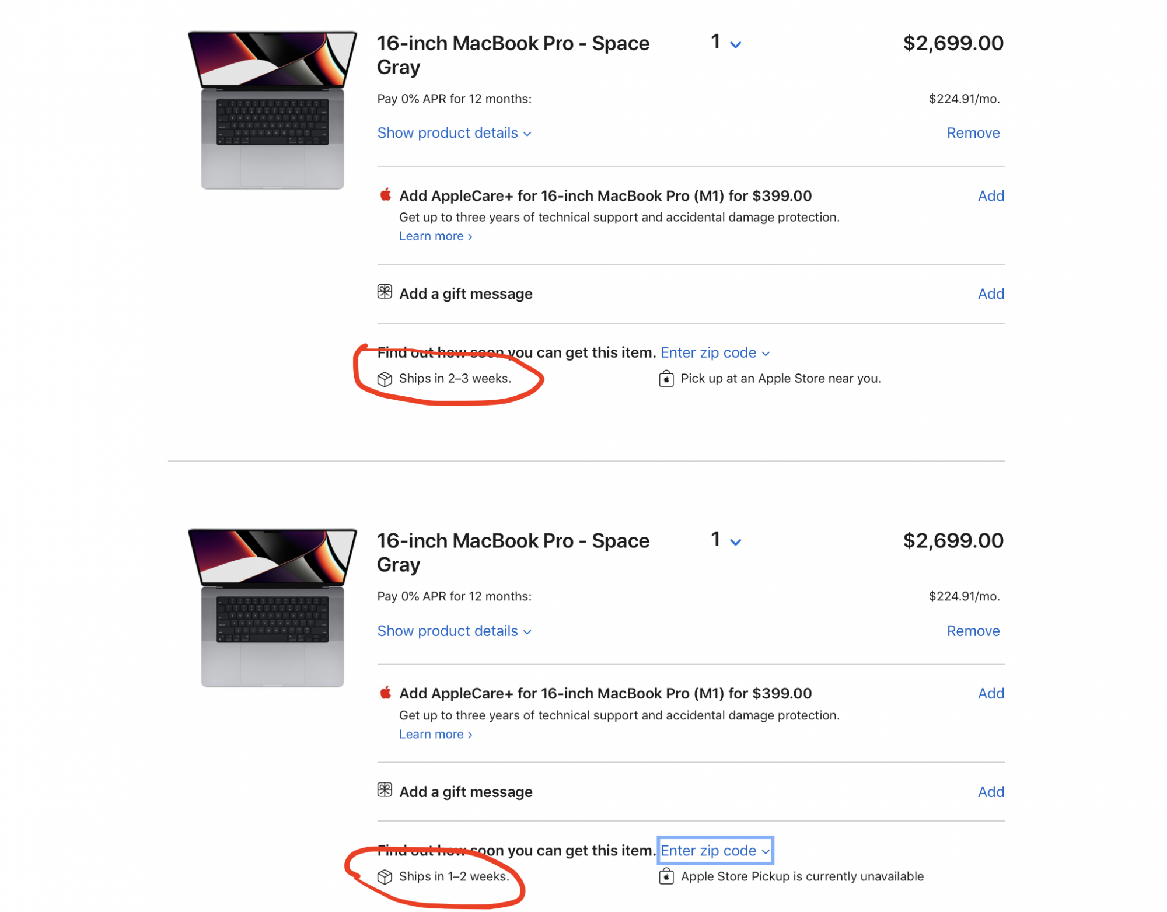Click the Apple Store pickup bag icon, first item

coord(665,378)
